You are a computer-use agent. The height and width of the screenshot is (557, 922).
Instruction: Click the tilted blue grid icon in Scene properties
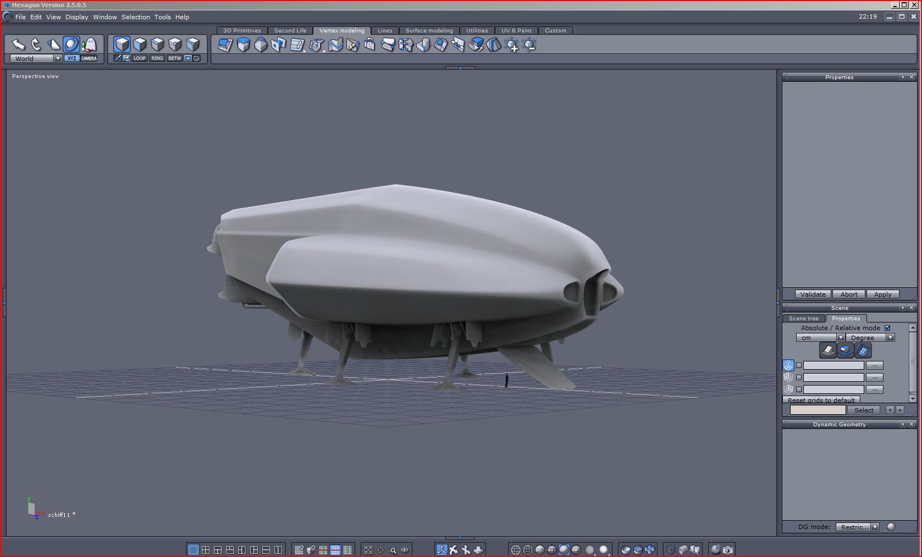point(863,350)
